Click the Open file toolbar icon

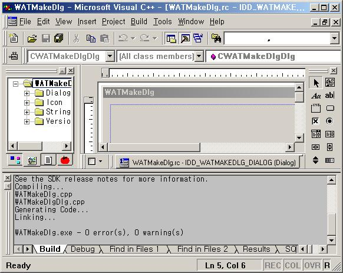tap(32, 38)
